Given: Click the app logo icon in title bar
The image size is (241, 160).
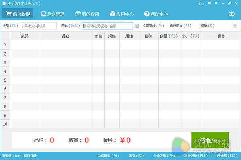Looking at the screenshot, I should [x=4, y=3].
